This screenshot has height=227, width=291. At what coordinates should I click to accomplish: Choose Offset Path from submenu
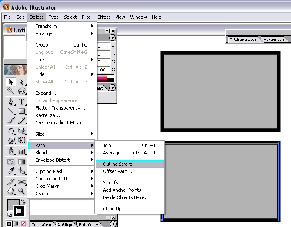130,171
